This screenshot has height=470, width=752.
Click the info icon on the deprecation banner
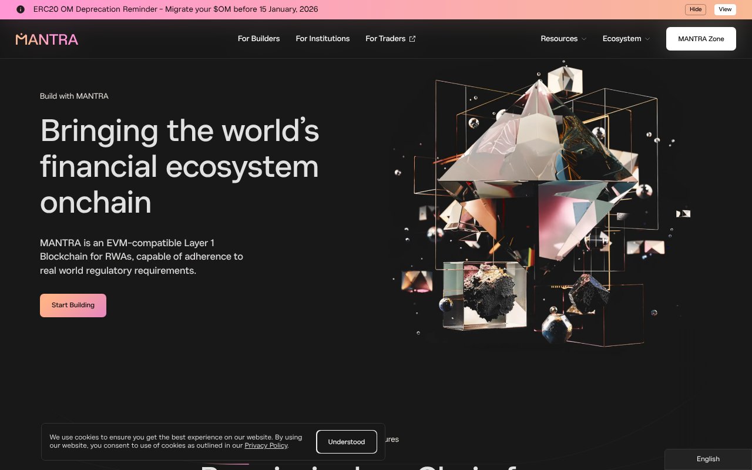(21, 9)
